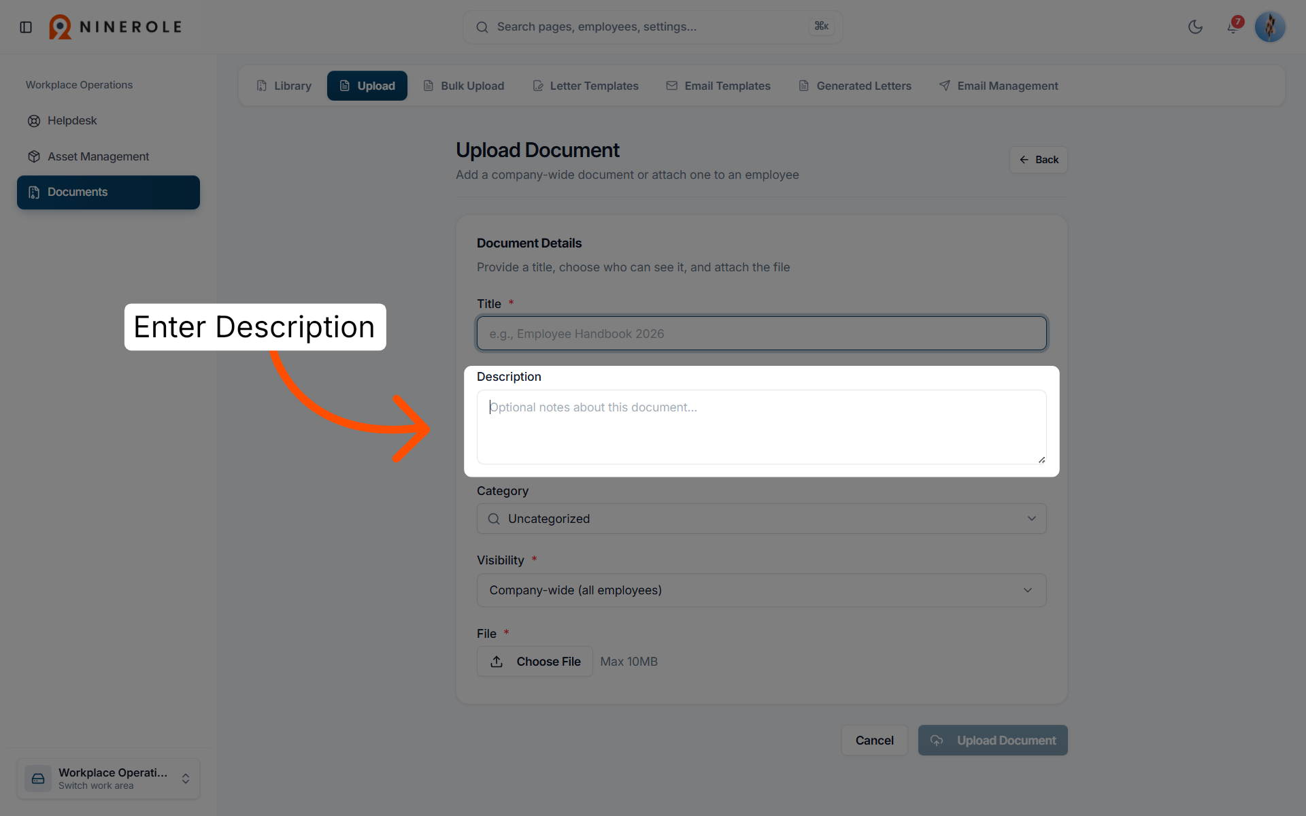The height and width of the screenshot is (816, 1306).
Task: Click the Upload Document submit button
Action: click(x=992, y=741)
